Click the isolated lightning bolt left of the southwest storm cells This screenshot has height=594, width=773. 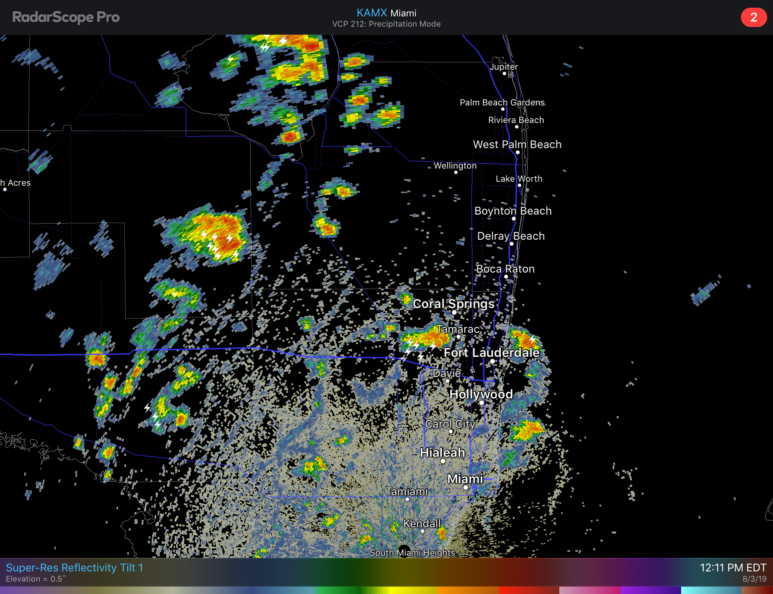coord(147,407)
